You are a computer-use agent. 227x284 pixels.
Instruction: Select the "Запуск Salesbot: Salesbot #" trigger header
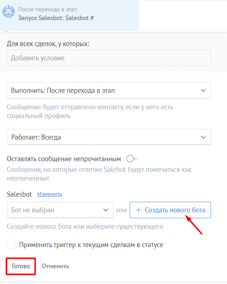pyautogui.click(x=56, y=18)
